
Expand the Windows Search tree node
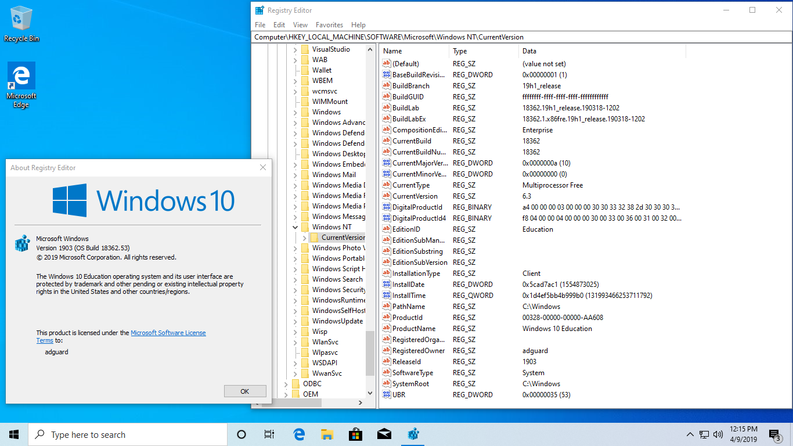tap(295, 279)
